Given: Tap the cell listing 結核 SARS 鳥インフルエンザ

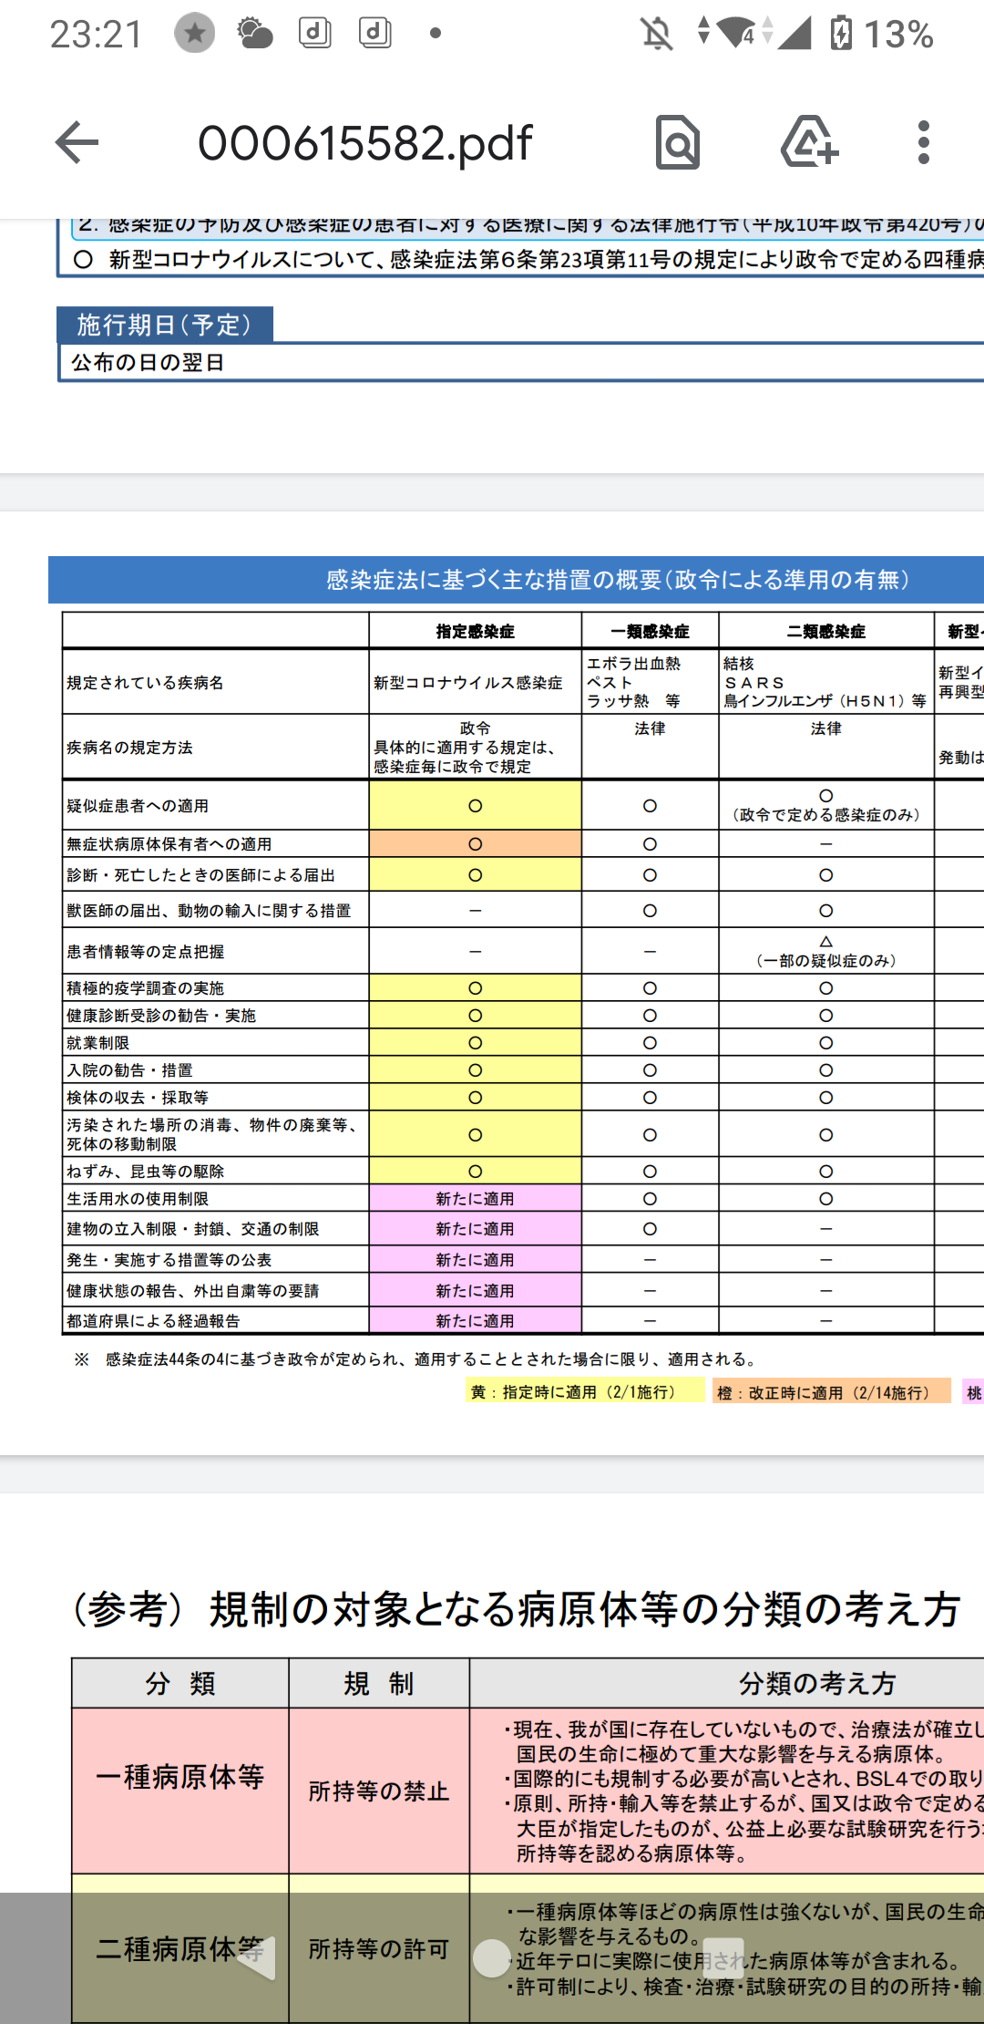Looking at the screenshot, I should click(825, 682).
